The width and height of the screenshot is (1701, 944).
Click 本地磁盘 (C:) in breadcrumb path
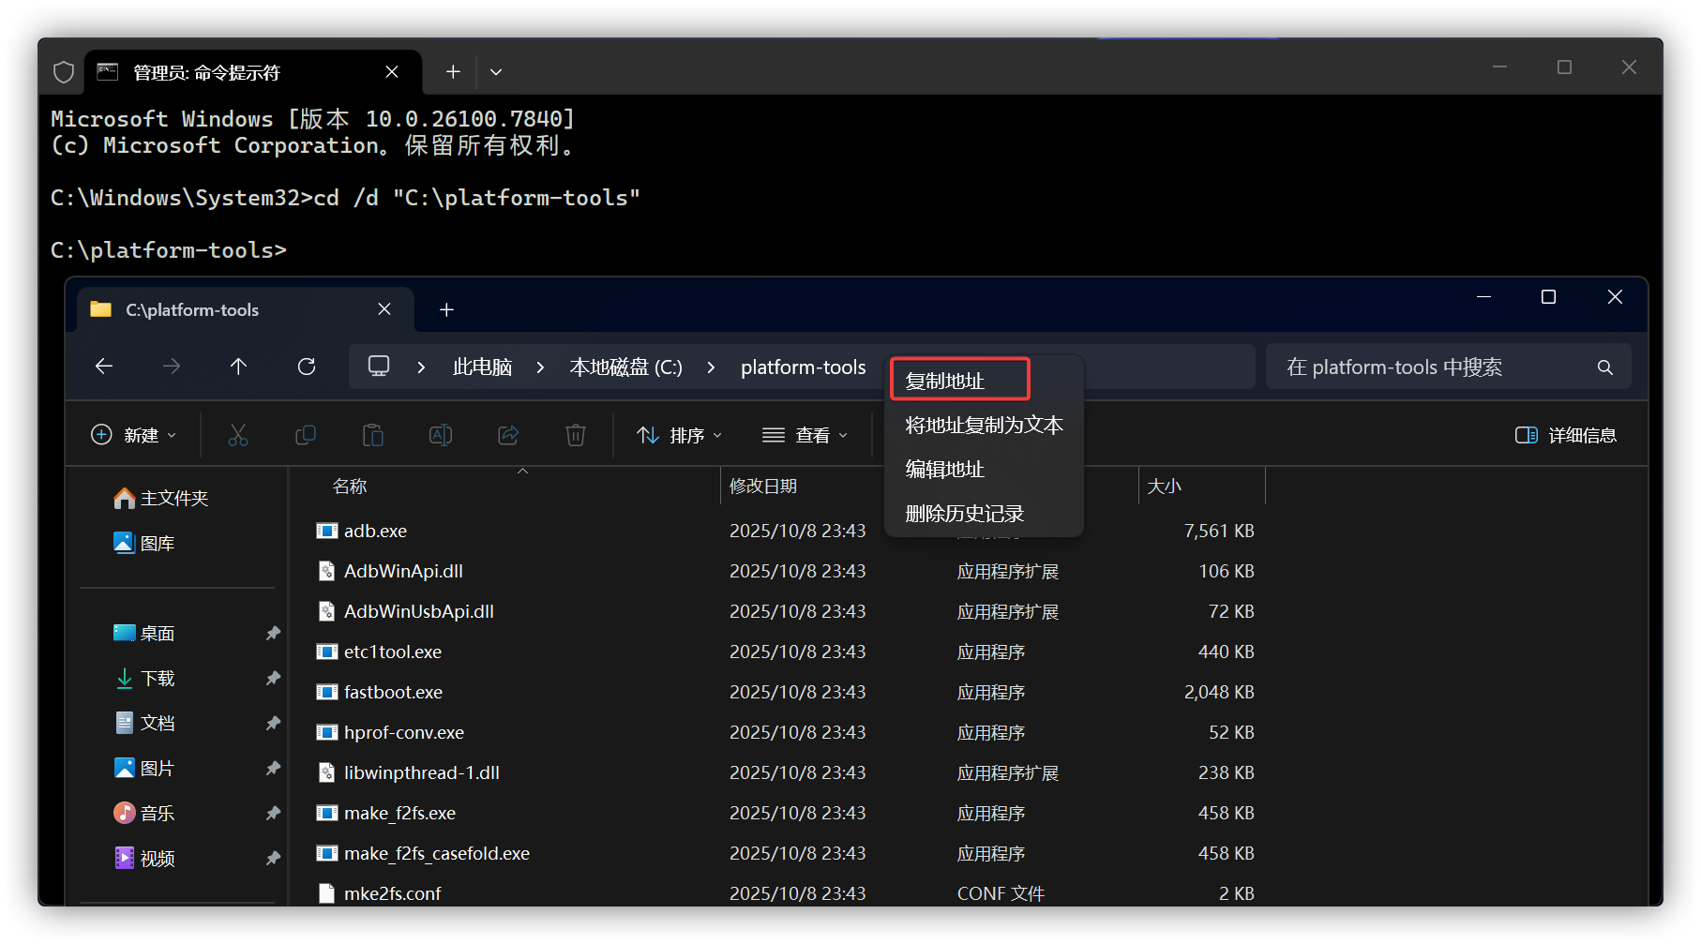click(625, 367)
